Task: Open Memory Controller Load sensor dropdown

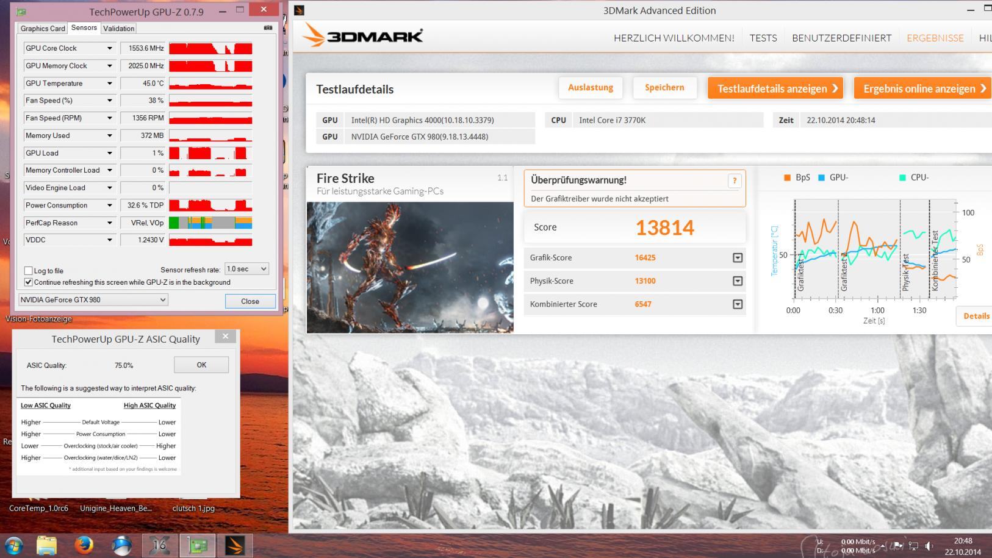Action: point(110,171)
